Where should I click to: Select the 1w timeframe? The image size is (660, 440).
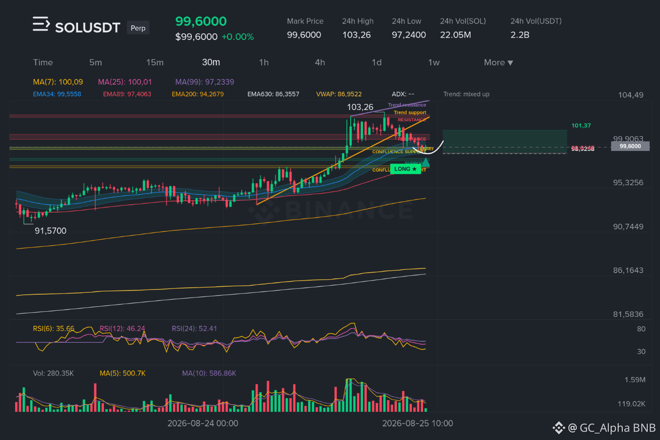click(433, 63)
